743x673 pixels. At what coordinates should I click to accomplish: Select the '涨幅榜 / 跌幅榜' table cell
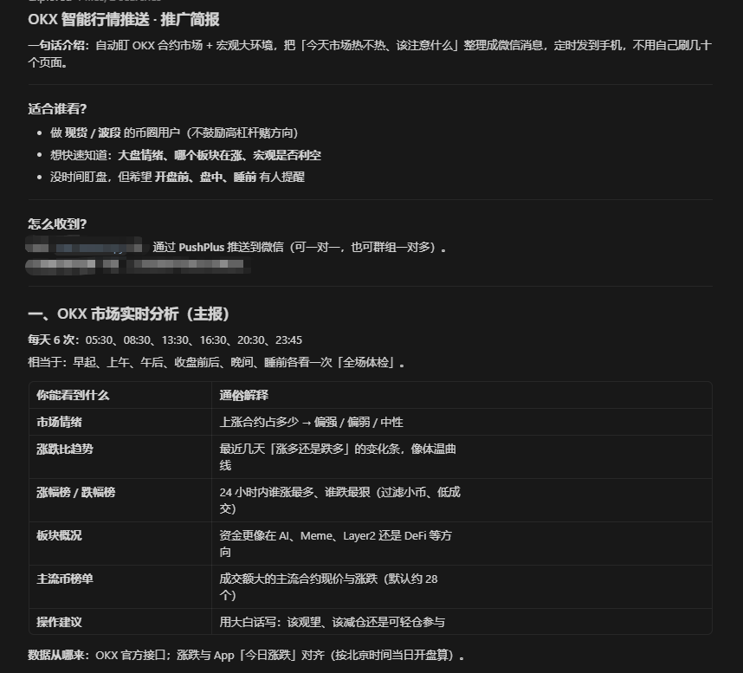click(120, 500)
